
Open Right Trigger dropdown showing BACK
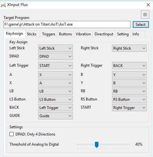point(129,66)
